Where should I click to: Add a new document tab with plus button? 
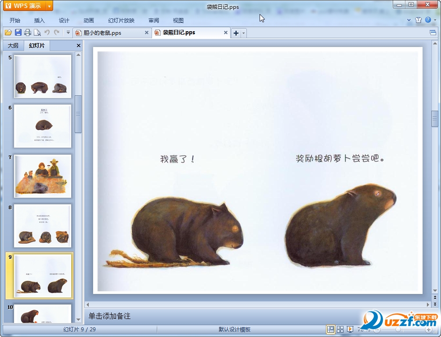coord(236,33)
